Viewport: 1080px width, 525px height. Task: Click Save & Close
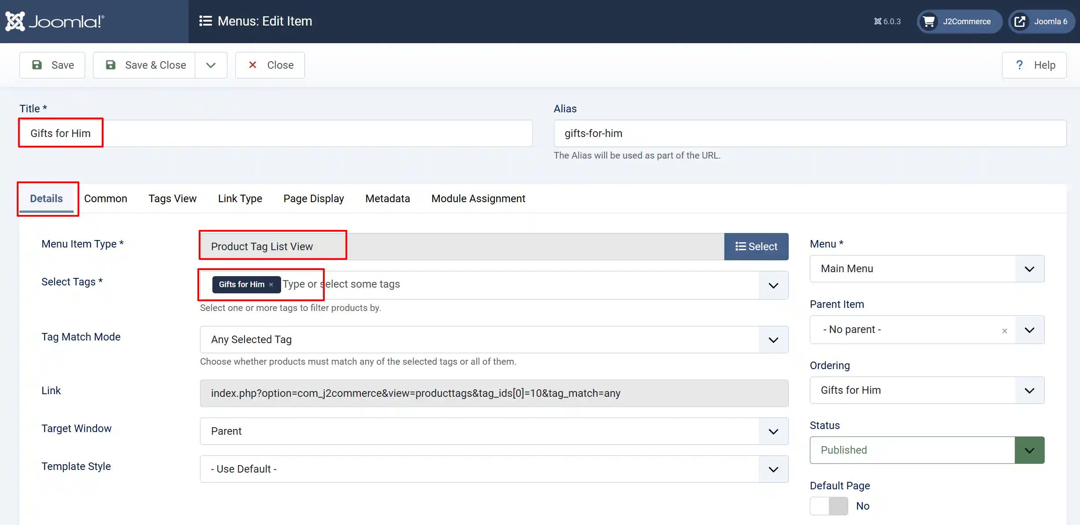coord(144,65)
